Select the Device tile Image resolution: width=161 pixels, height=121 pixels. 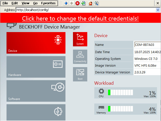(36, 43)
